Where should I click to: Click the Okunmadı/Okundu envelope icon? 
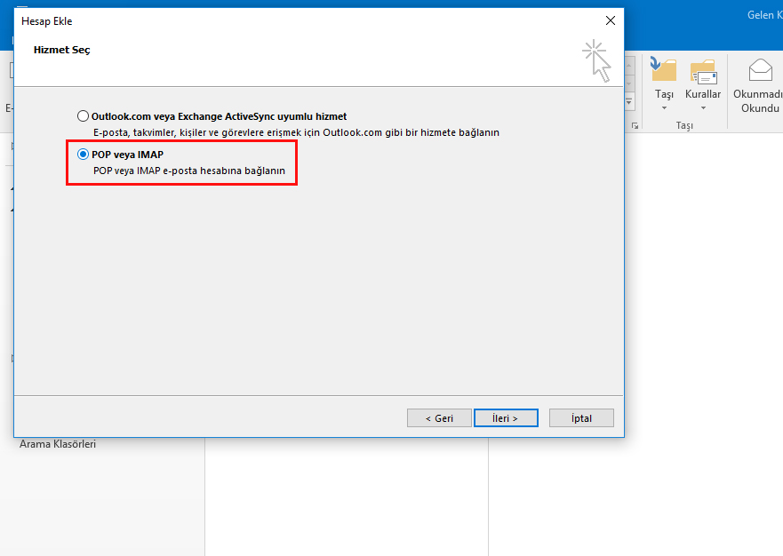pyautogui.click(x=760, y=71)
